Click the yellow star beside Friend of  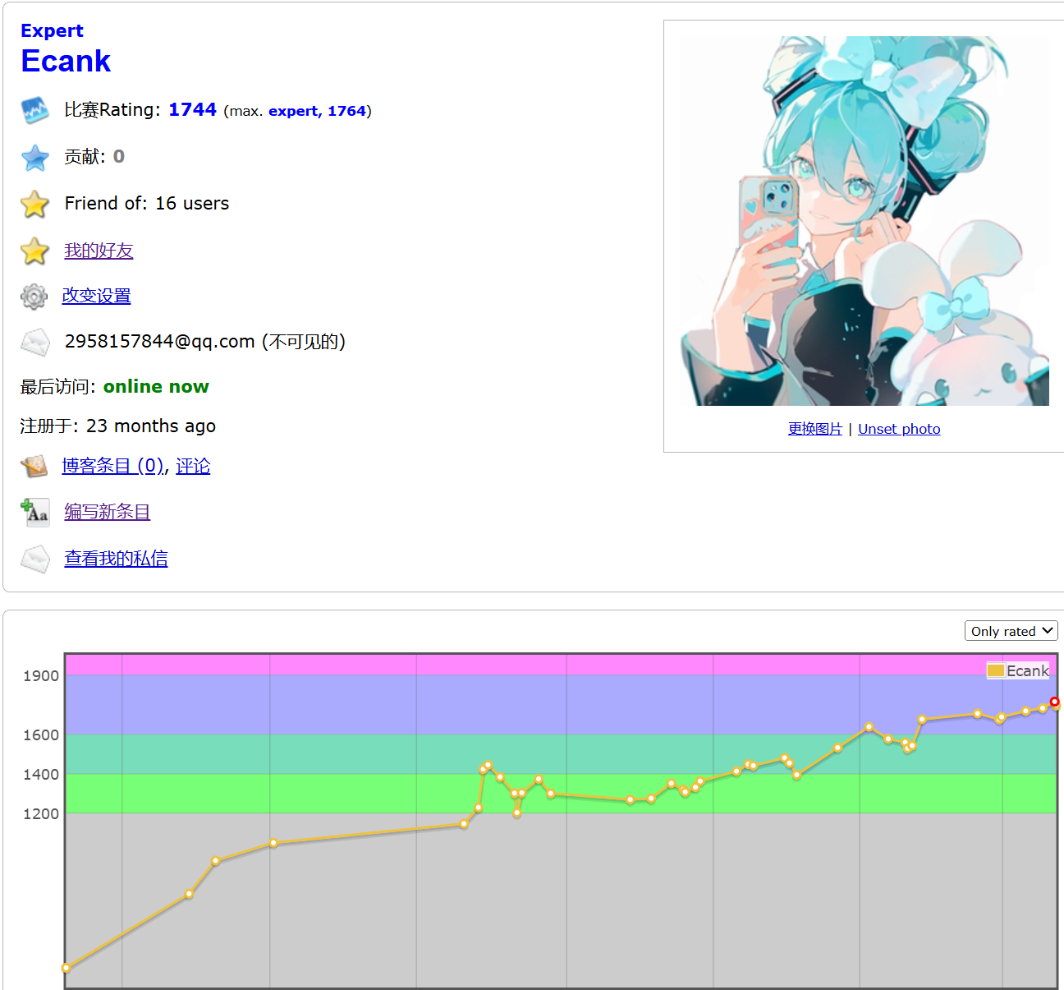tap(34, 204)
